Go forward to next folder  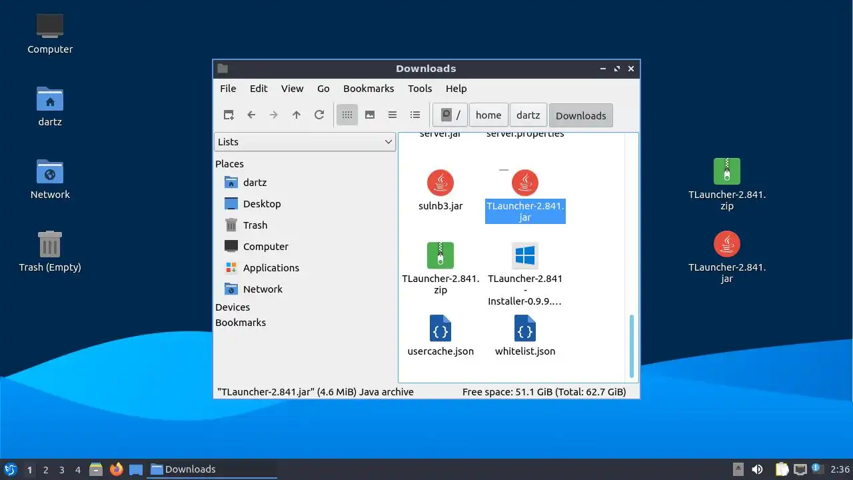coord(274,115)
